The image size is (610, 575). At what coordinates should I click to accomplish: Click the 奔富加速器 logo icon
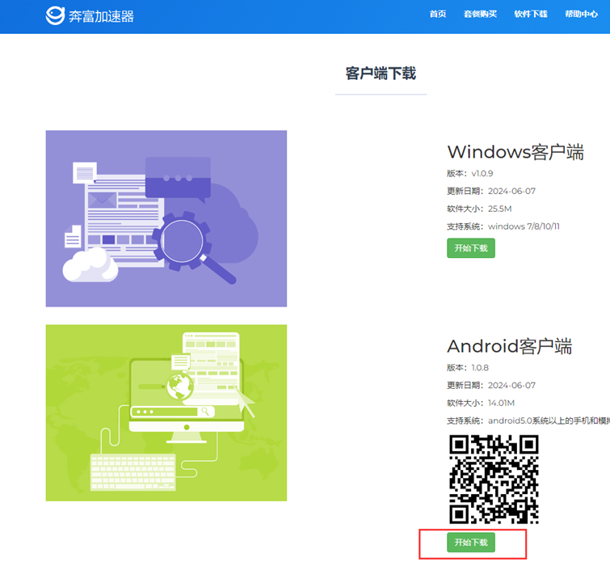[55, 15]
